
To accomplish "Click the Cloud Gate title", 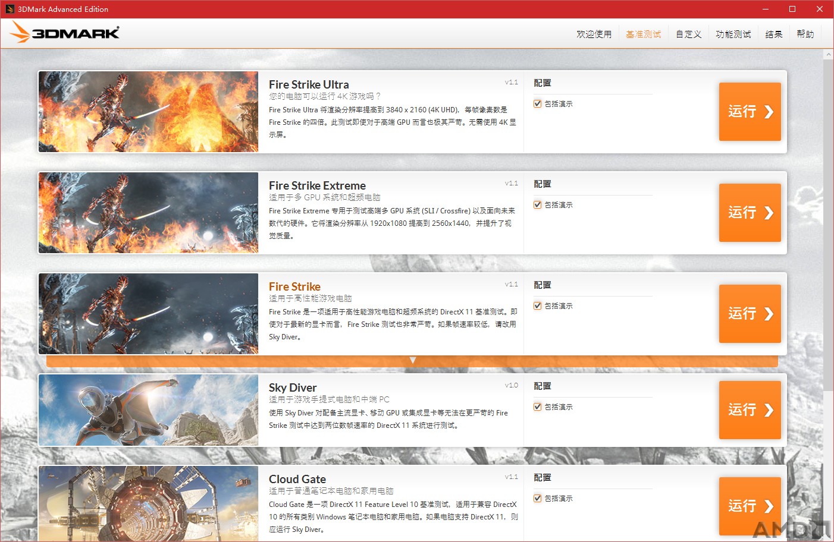I will [x=297, y=479].
